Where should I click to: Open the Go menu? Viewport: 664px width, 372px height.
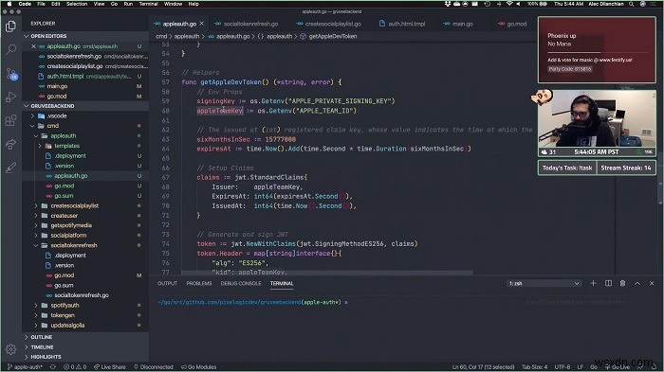[x=114, y=4]
